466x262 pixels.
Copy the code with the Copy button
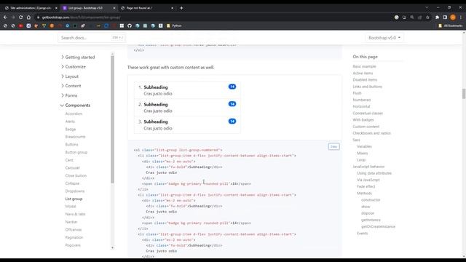point(333,147)
